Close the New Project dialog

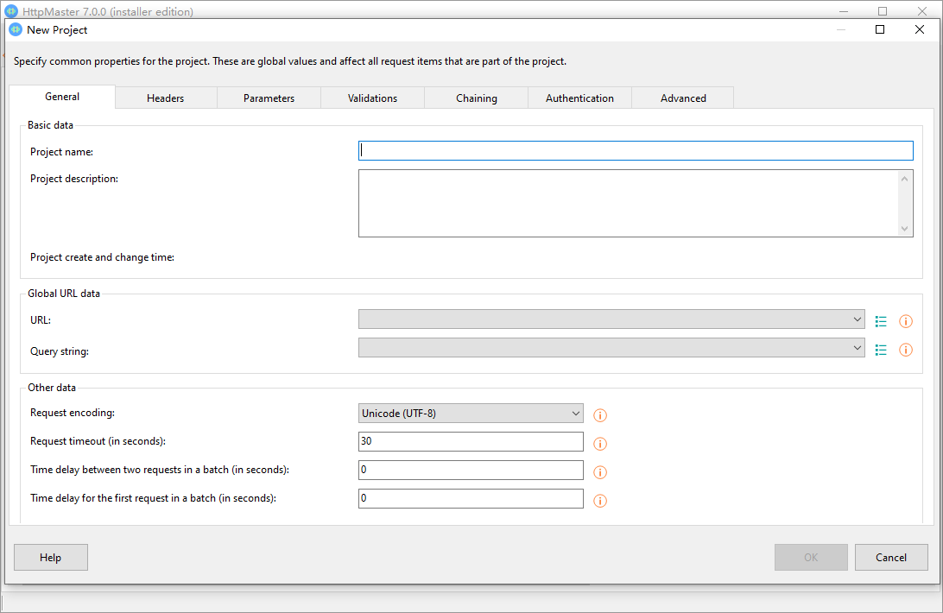click(x=920, y=29)
